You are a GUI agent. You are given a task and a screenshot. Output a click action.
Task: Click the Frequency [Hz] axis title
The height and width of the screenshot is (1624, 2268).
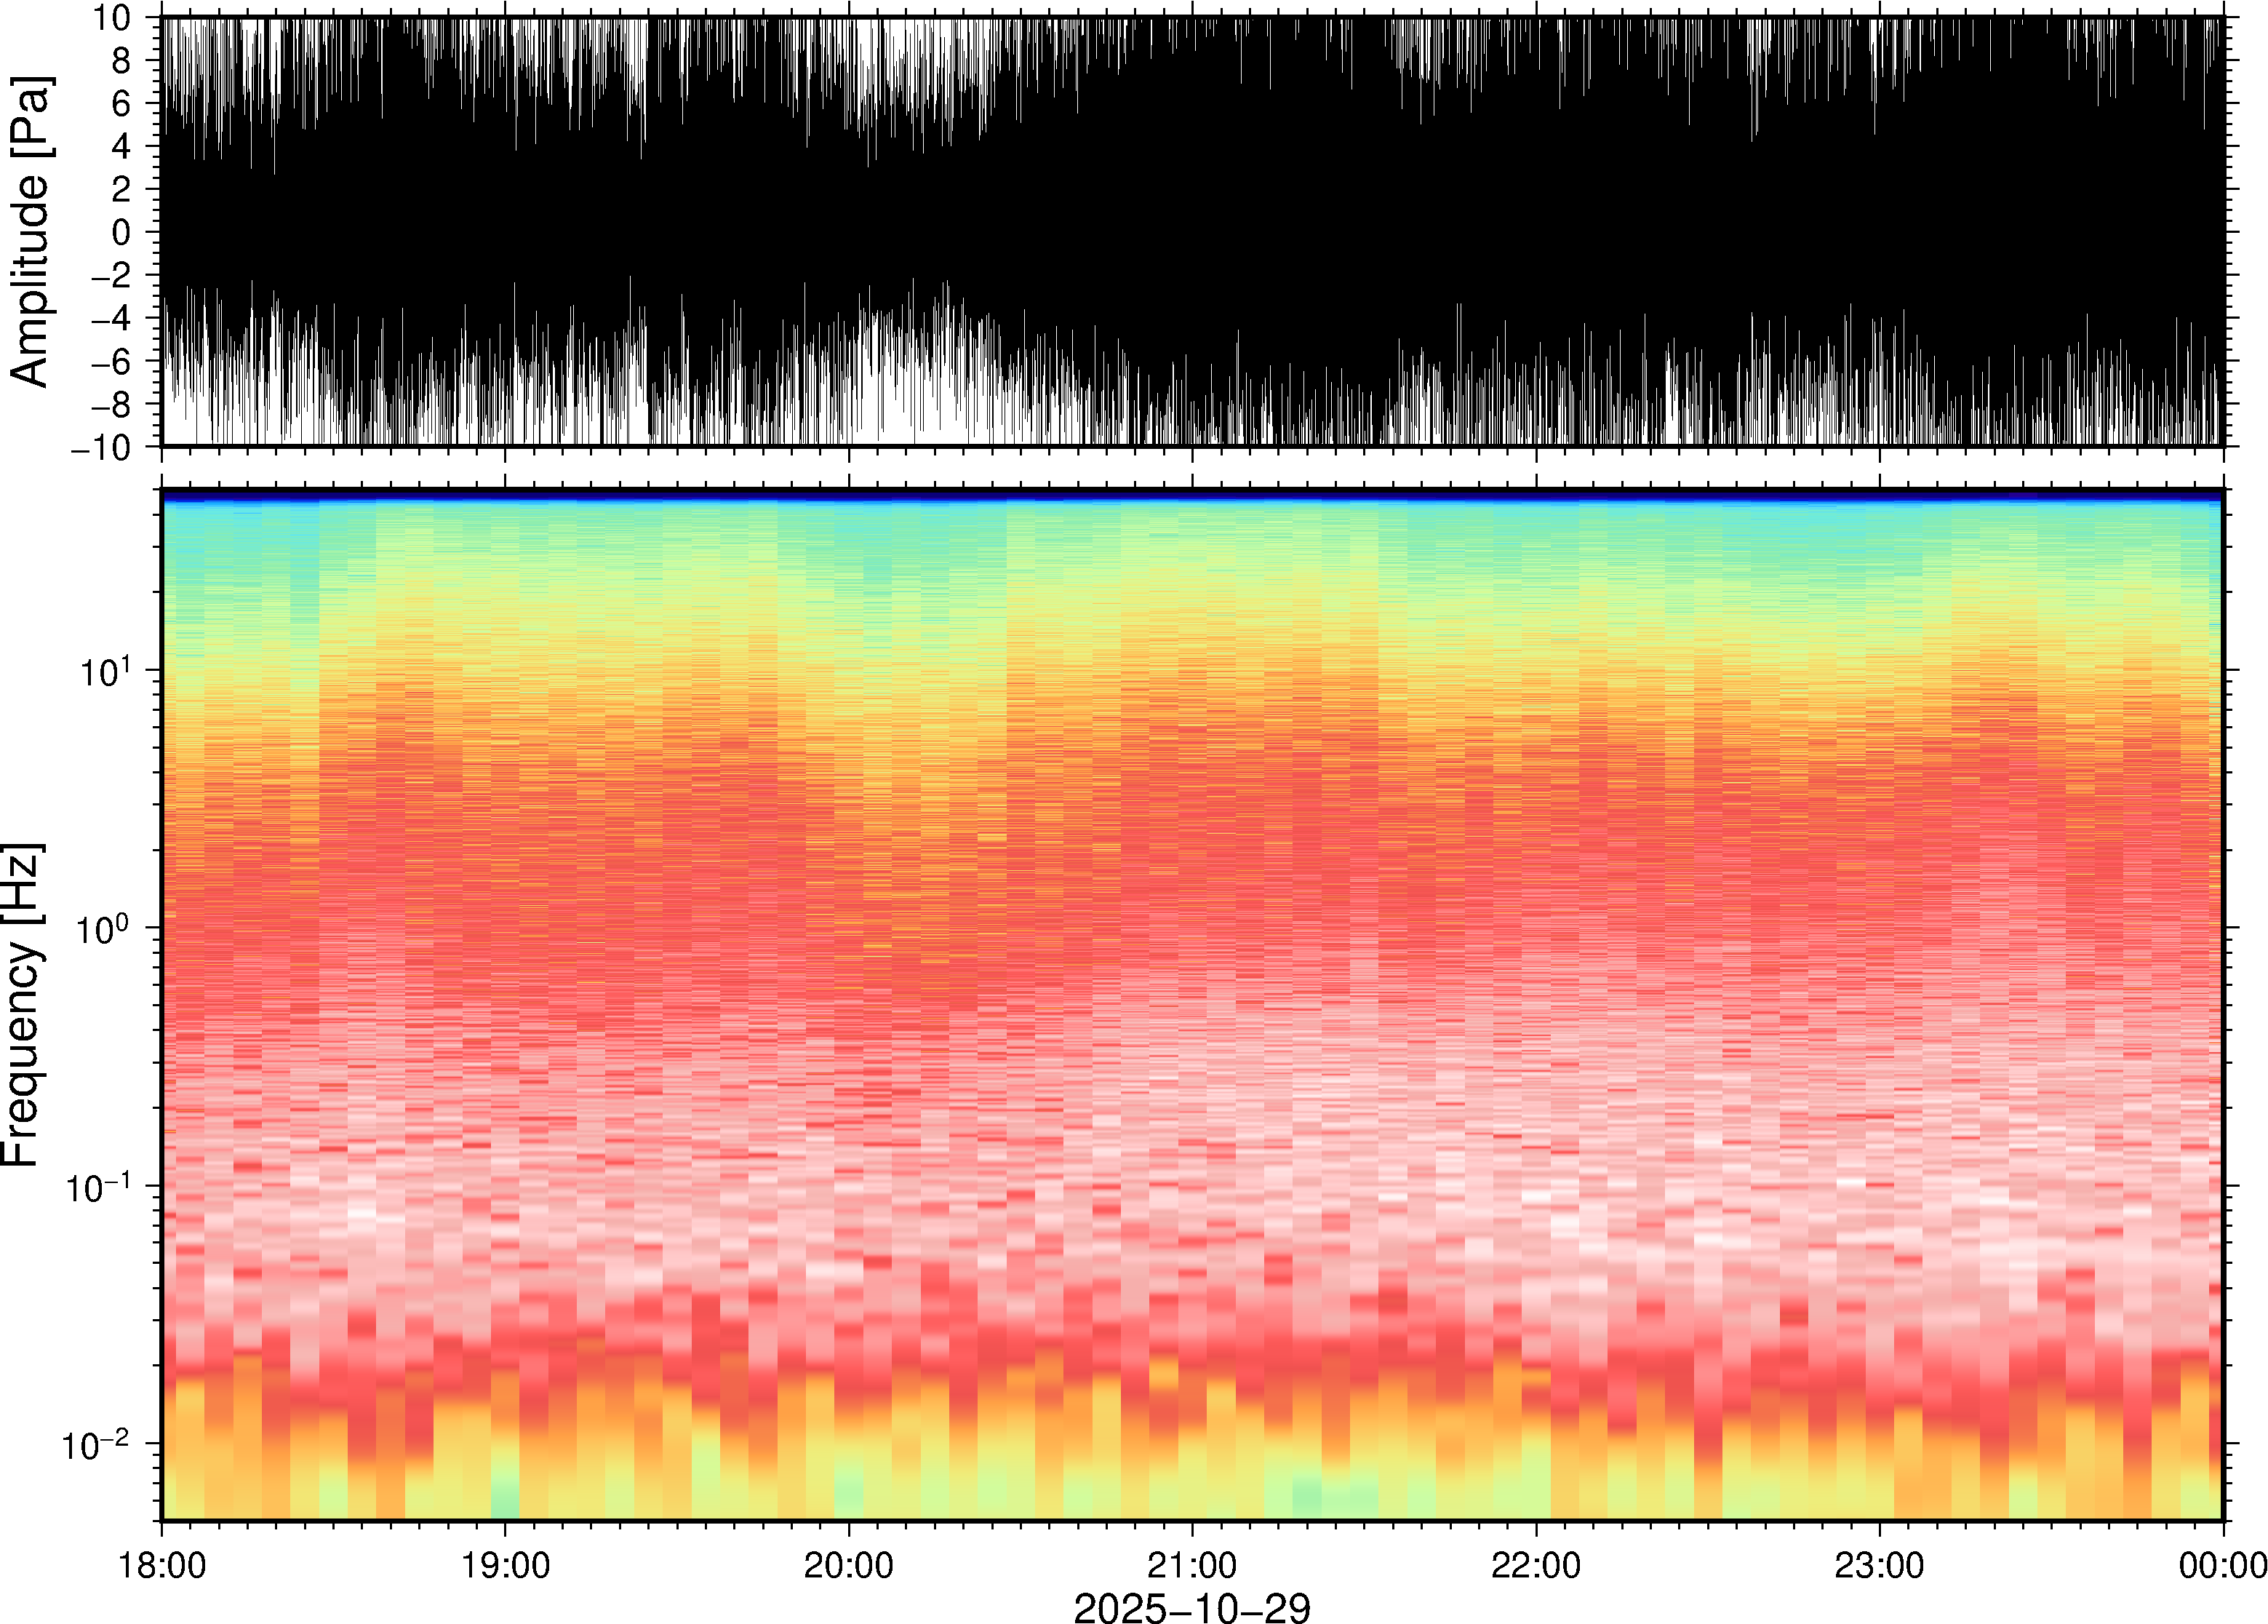click(22, 1005)
